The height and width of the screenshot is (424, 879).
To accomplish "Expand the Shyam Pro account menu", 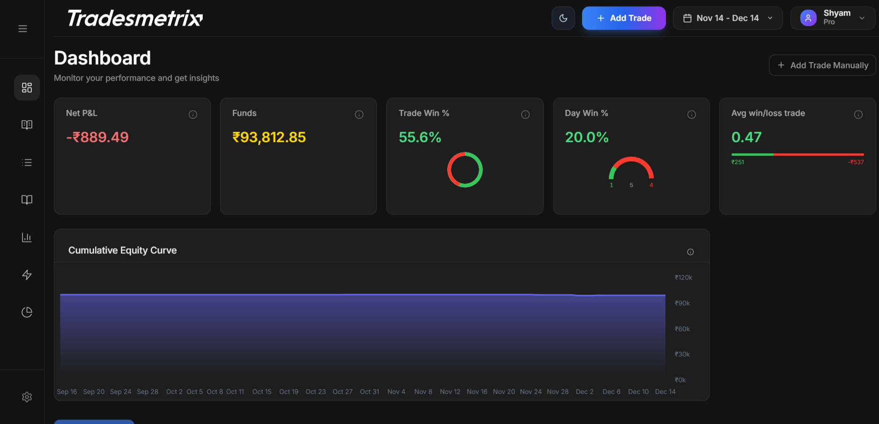I will click(x=833, y=18).
